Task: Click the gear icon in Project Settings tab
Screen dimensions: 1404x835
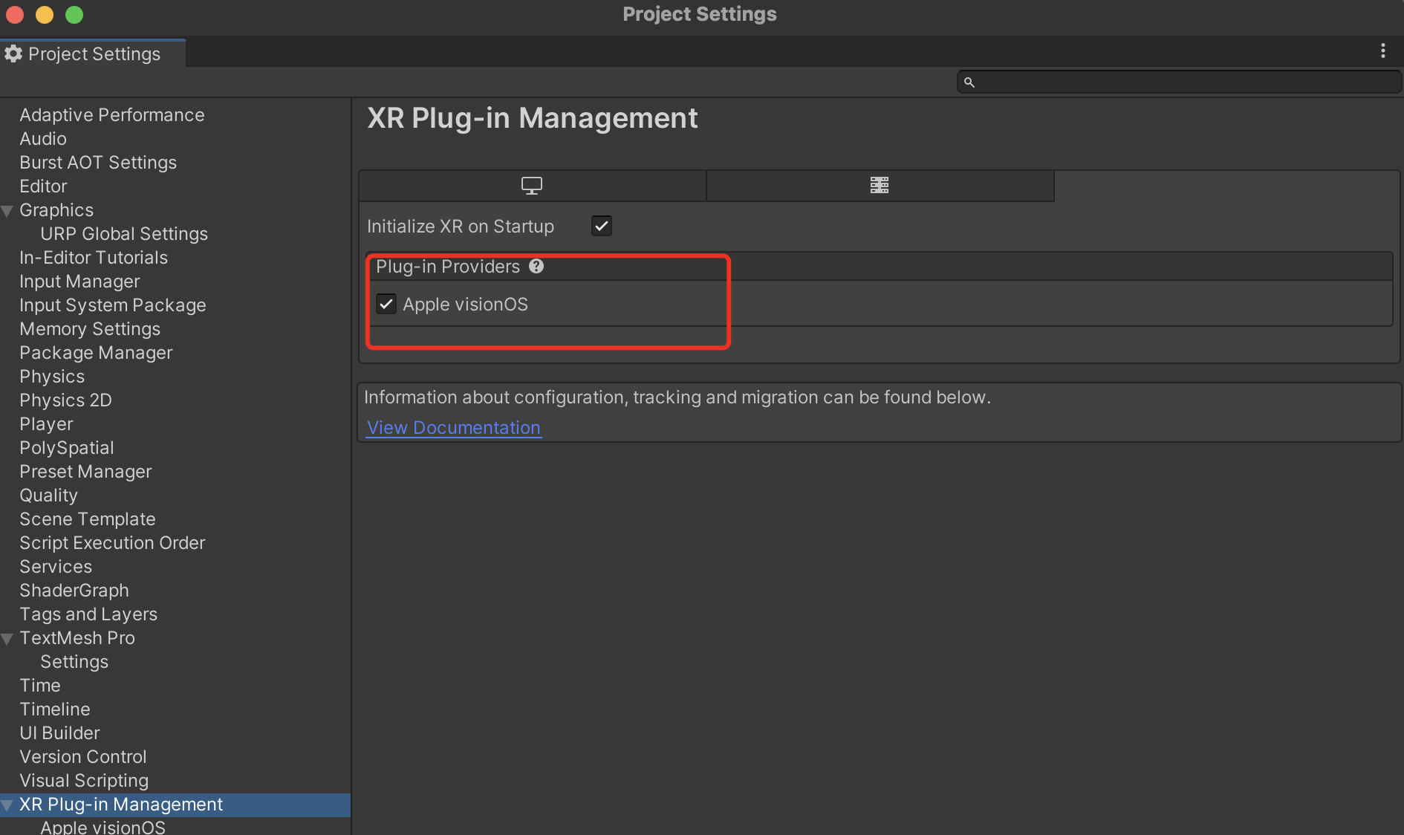Action: (x=13, y=53)
